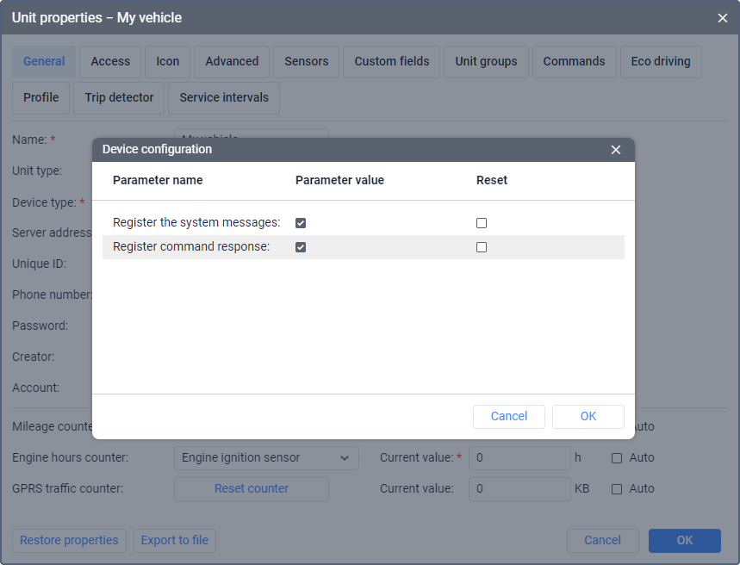Go to the Trip detector tab
Screen dimensions: 740x565
click(x=120, y=98)
